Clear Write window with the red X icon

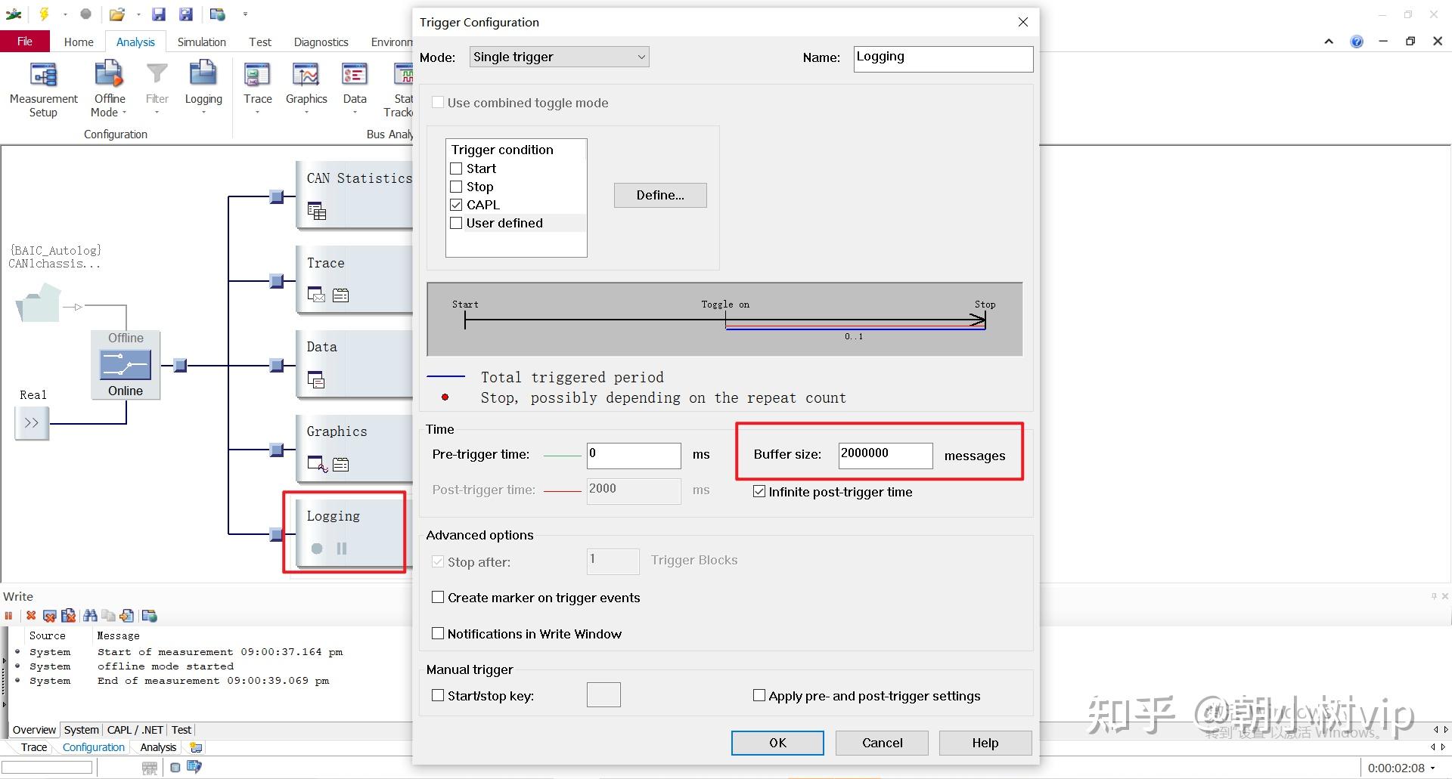point(31,616)
